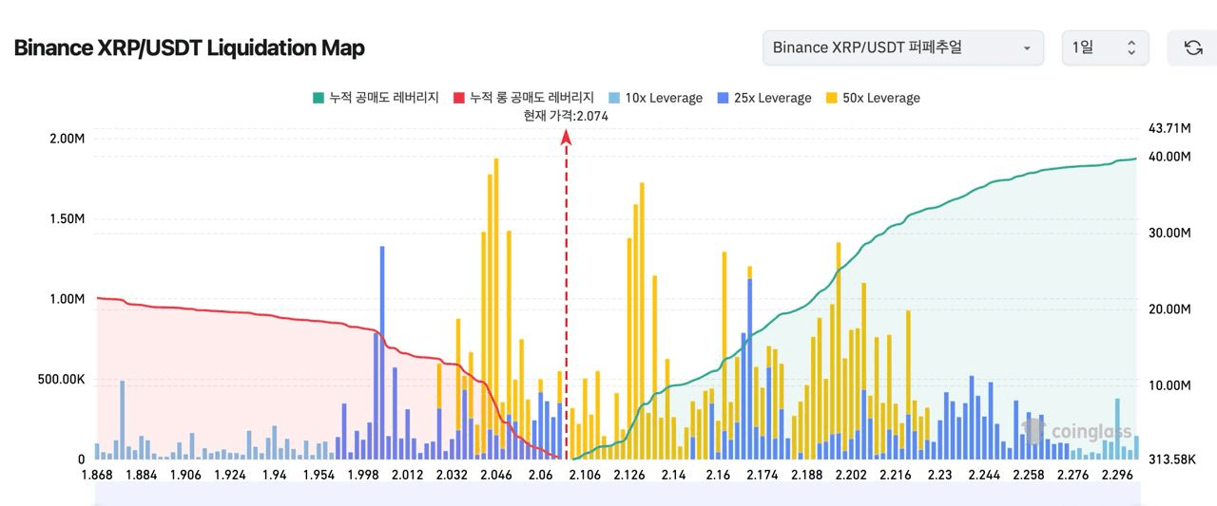Toggle the 누적 롱 공매도 레버리지 legend item
Screen dimensions: 1217x506
(523, 98)
